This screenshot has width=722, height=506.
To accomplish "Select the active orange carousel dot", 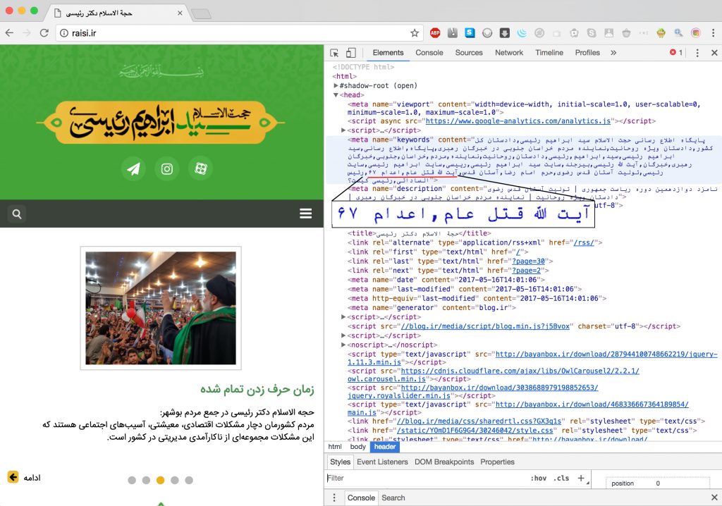I will pos(160,480).
